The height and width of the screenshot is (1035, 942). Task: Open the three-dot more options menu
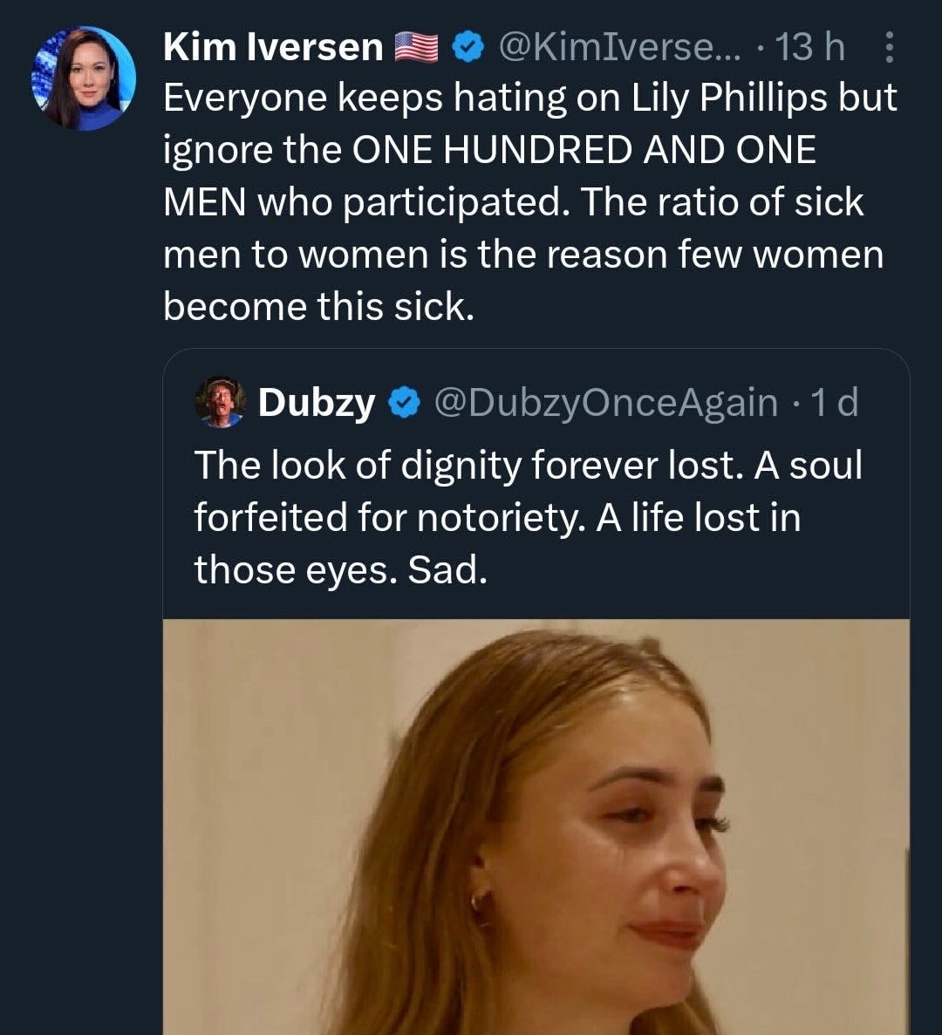click(889, 48)
